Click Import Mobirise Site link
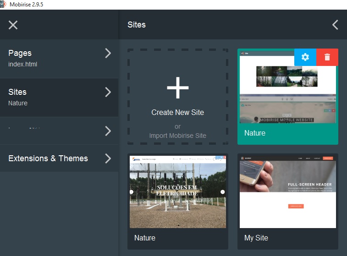 pos(177,136)
